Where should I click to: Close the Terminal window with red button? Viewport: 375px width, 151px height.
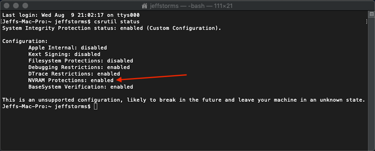(x=7, y=6)
